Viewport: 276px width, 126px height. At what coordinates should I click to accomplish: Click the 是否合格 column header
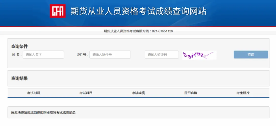[x=191, y=93]
